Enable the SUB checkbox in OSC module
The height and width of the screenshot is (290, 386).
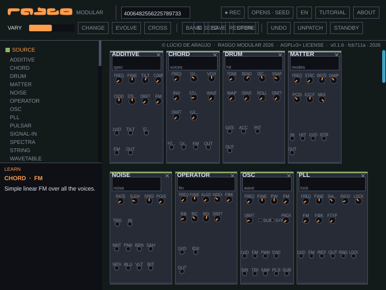[x=260, y=220]
